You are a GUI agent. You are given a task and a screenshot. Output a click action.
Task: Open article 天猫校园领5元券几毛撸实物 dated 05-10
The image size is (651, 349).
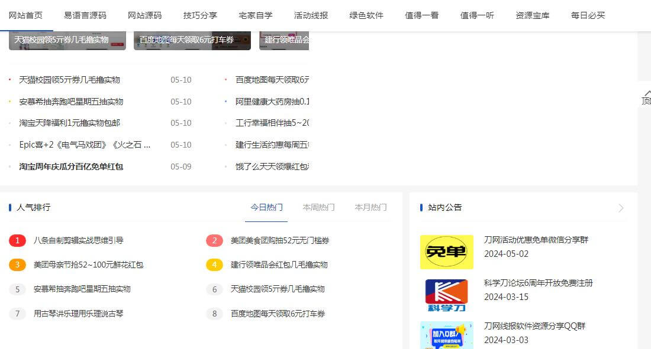coord(69,80)
